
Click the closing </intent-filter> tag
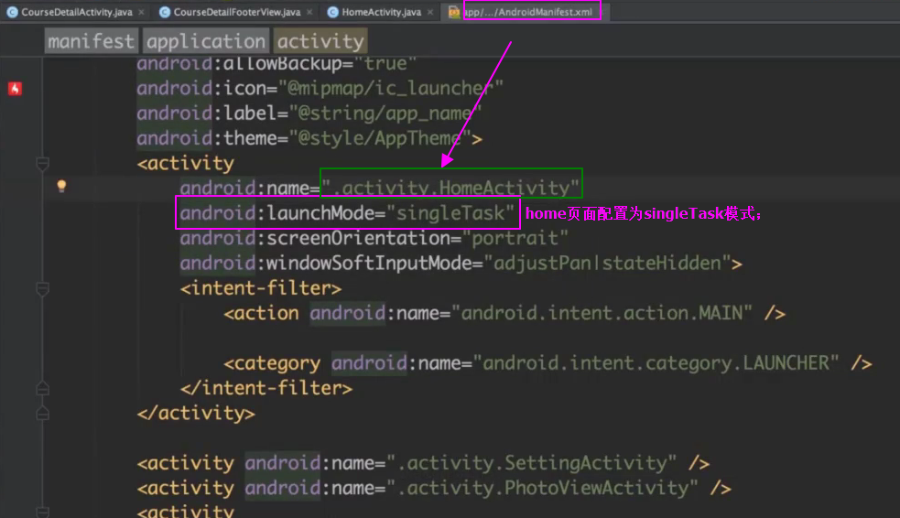[x=266, y=388]
